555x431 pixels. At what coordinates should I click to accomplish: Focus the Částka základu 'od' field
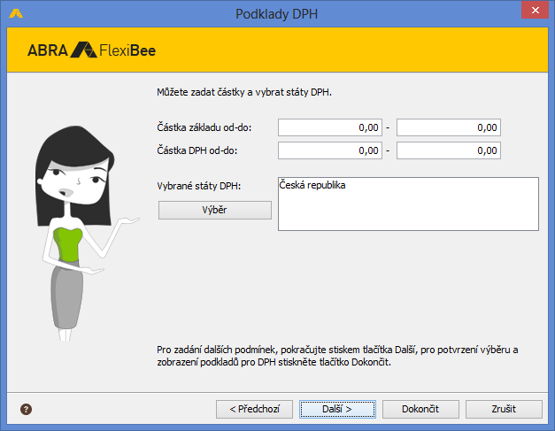(330, 127)
